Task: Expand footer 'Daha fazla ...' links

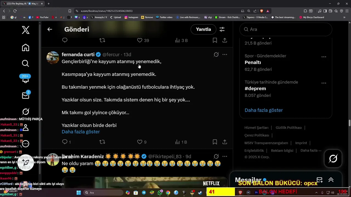Action: tap(311, 150)
